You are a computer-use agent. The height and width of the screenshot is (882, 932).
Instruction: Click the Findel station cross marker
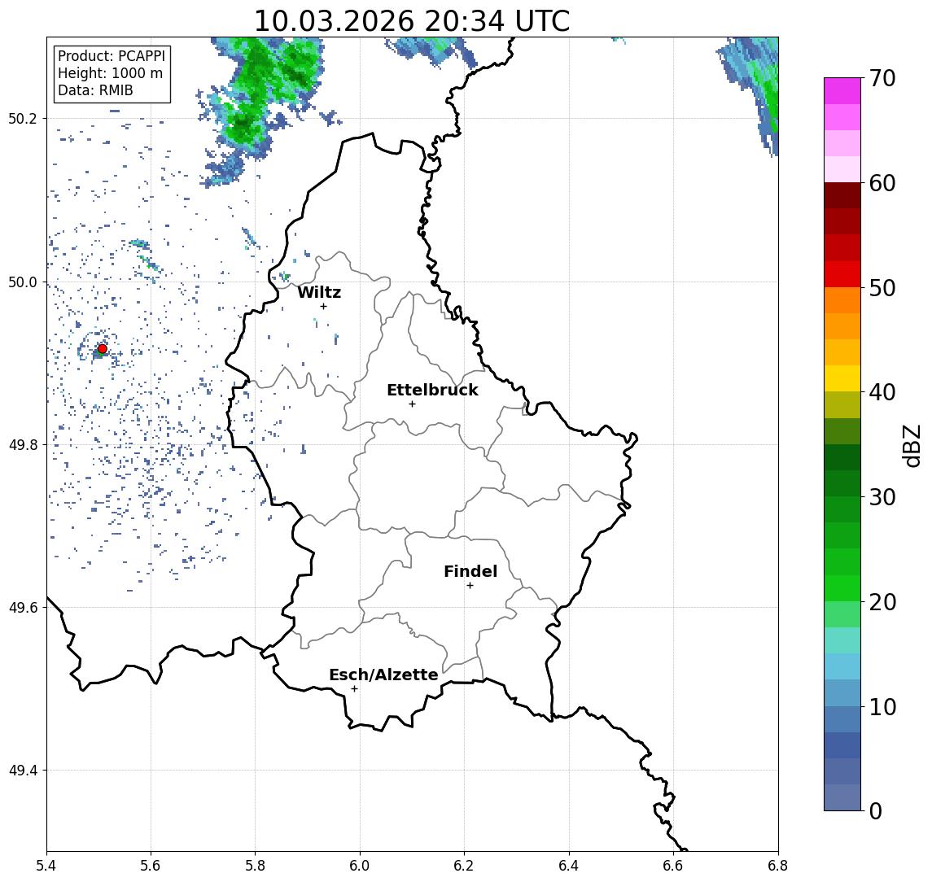click(470, 586)
